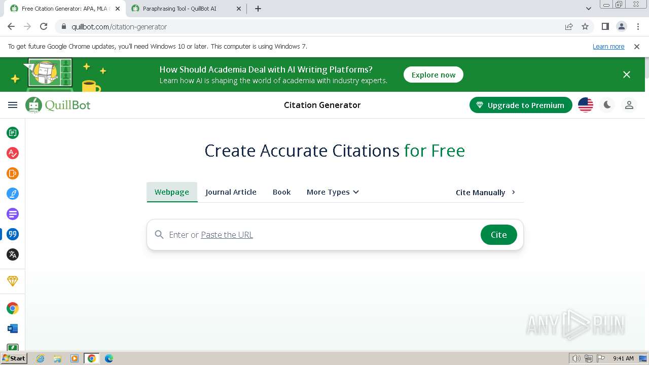Open QuillBot for Chrome sidebar icon
The height and width of the screenshot is (365, 649).
pos(13,308)
